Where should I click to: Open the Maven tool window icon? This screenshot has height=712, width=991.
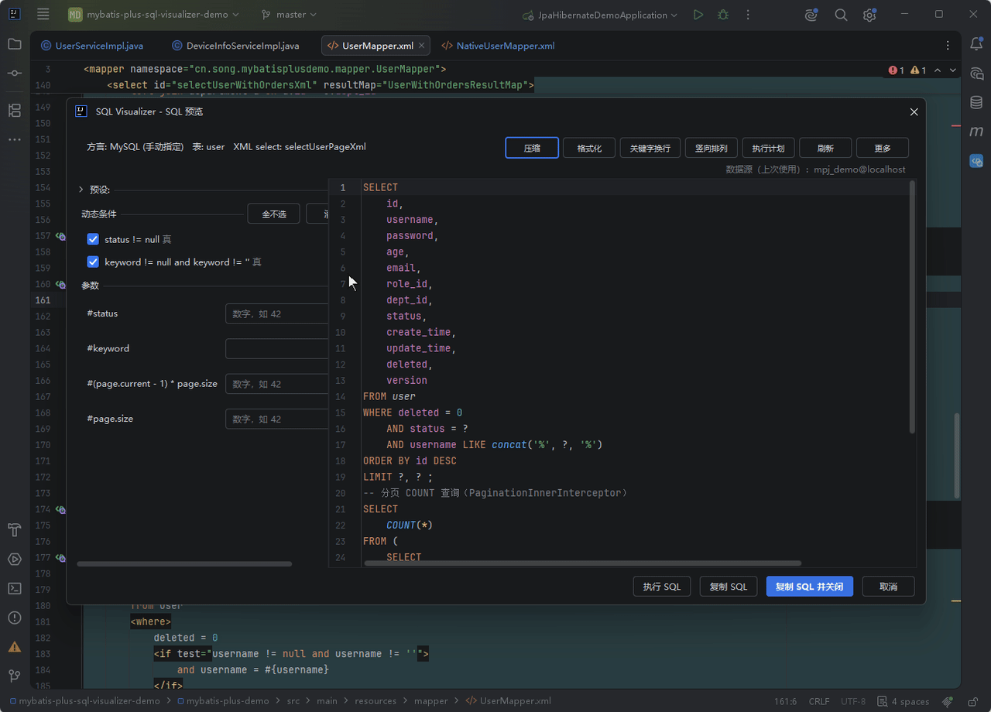point(976,132)
